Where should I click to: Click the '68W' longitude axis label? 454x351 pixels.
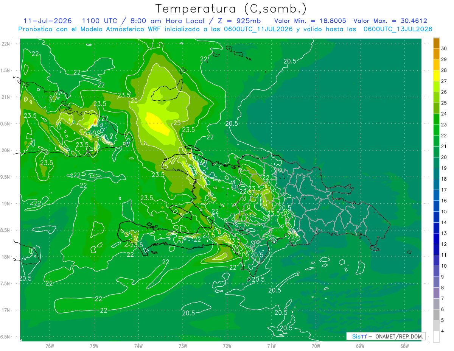[x=404, y=346]
